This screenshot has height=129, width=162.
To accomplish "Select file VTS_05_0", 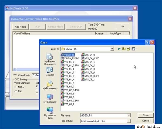I will click(88, 73).
